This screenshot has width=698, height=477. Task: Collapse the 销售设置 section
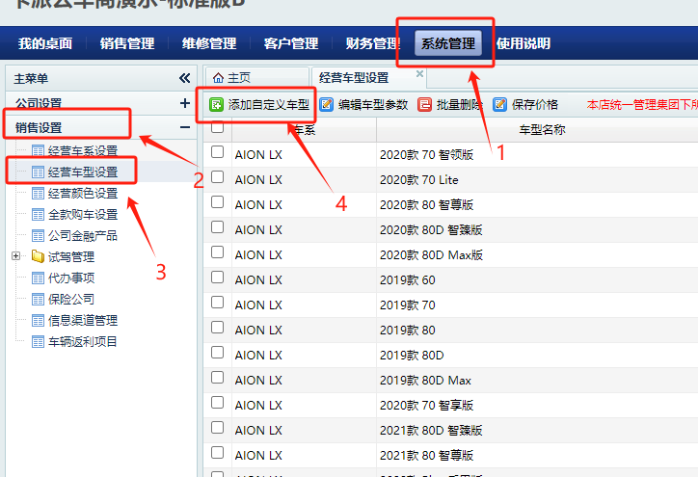click(x=184, y=127)
